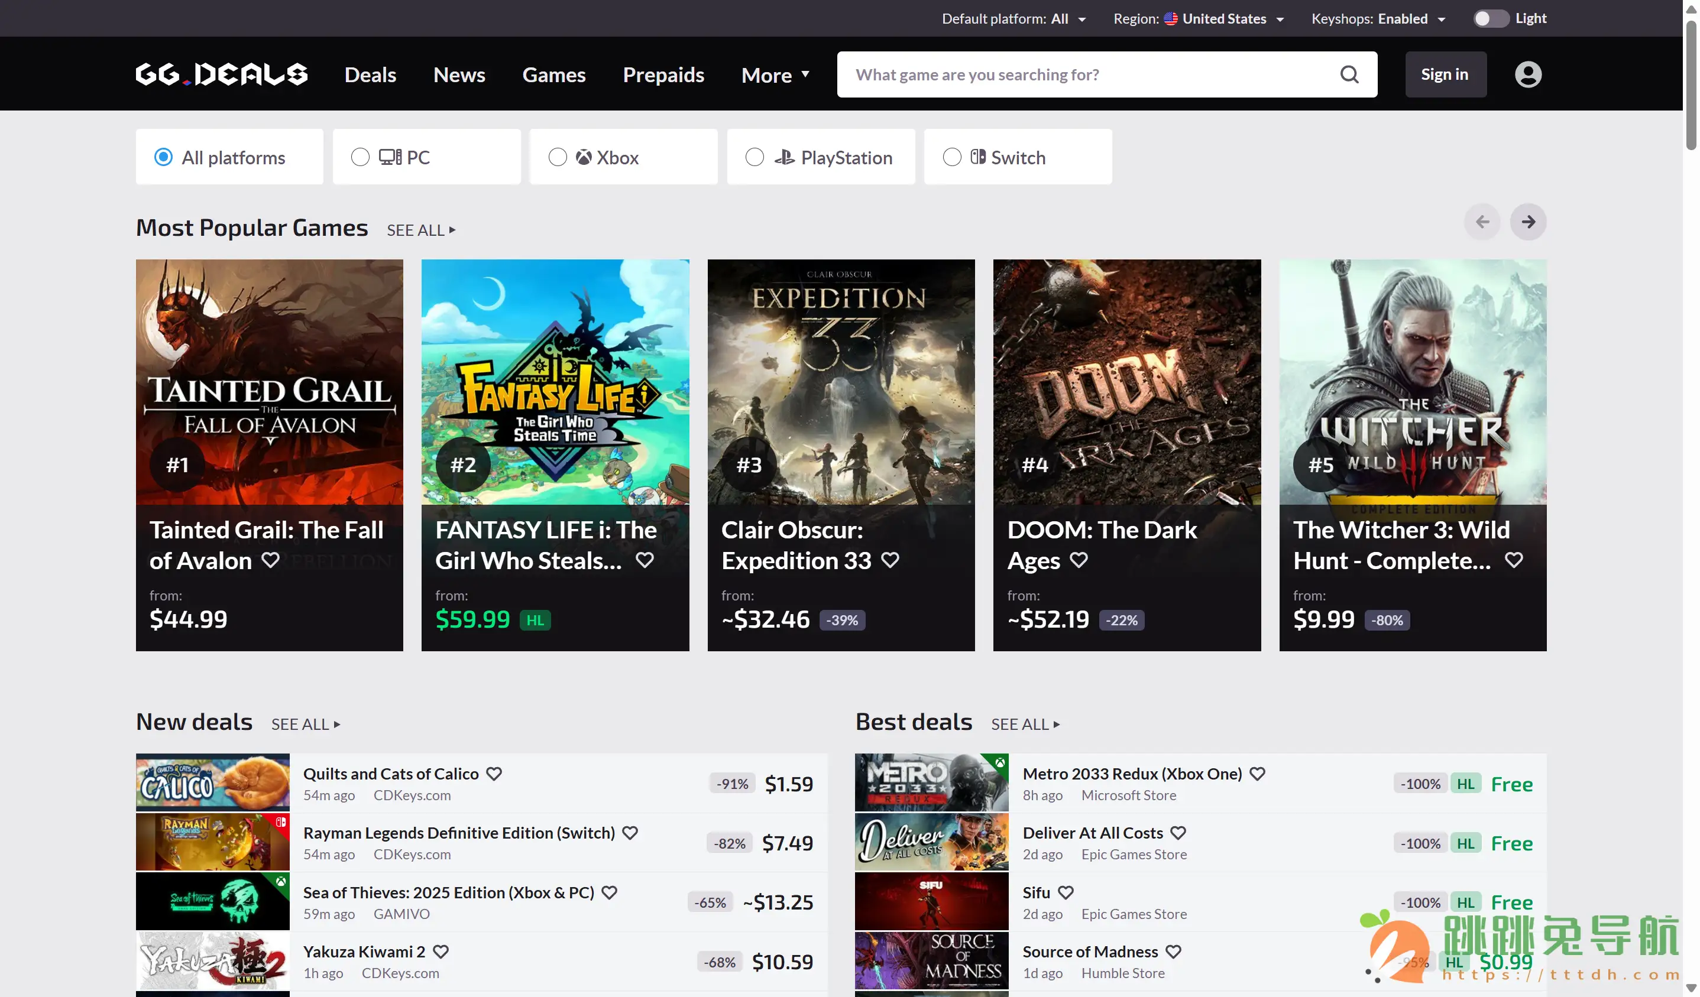Image resolution: width=1700 pixels, height=997 pixels.
Task: Wishlist heart for DOOM: The Dark Ages
Action: coord(1079,560)
